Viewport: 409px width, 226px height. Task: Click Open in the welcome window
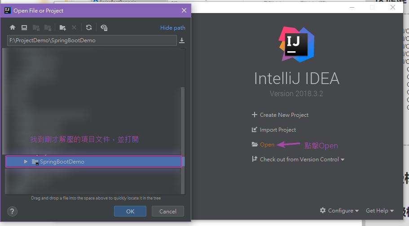tap(267, 145)
